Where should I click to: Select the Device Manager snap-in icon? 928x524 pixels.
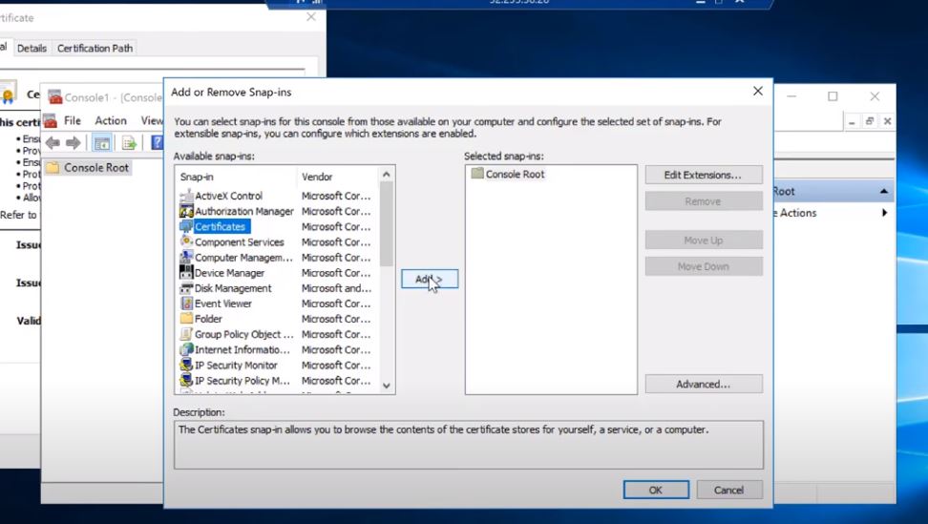pyautogui.click(x=186, y=273)
